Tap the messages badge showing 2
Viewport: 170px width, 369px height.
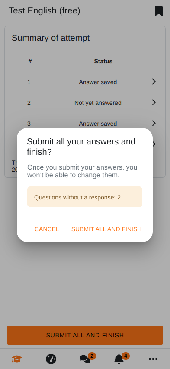click(92, 356)
